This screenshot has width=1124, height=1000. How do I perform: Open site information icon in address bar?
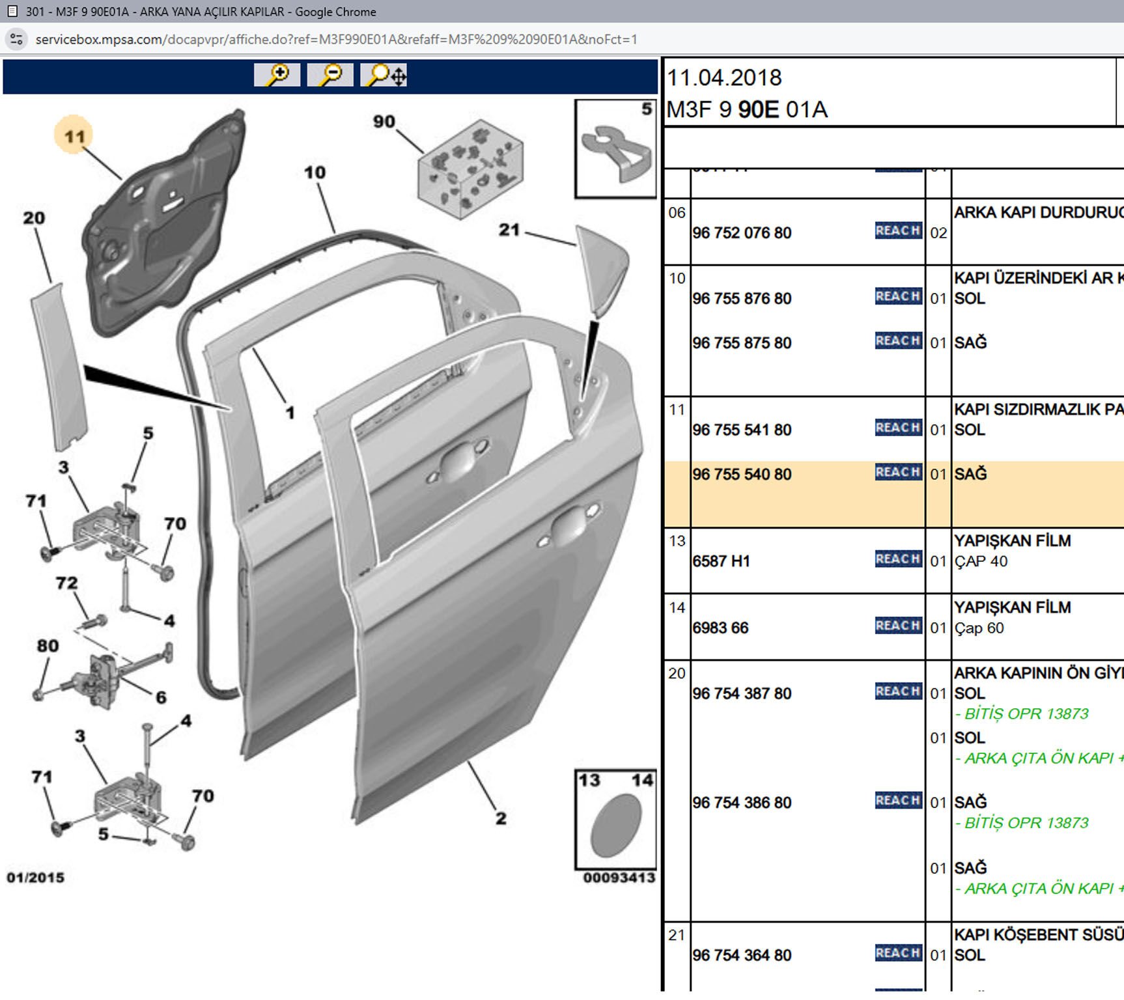click(x=16, y=39)
